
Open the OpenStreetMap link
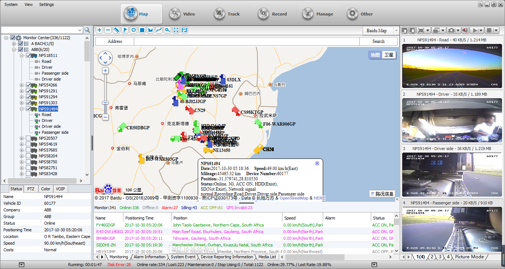tap(294, 198)
